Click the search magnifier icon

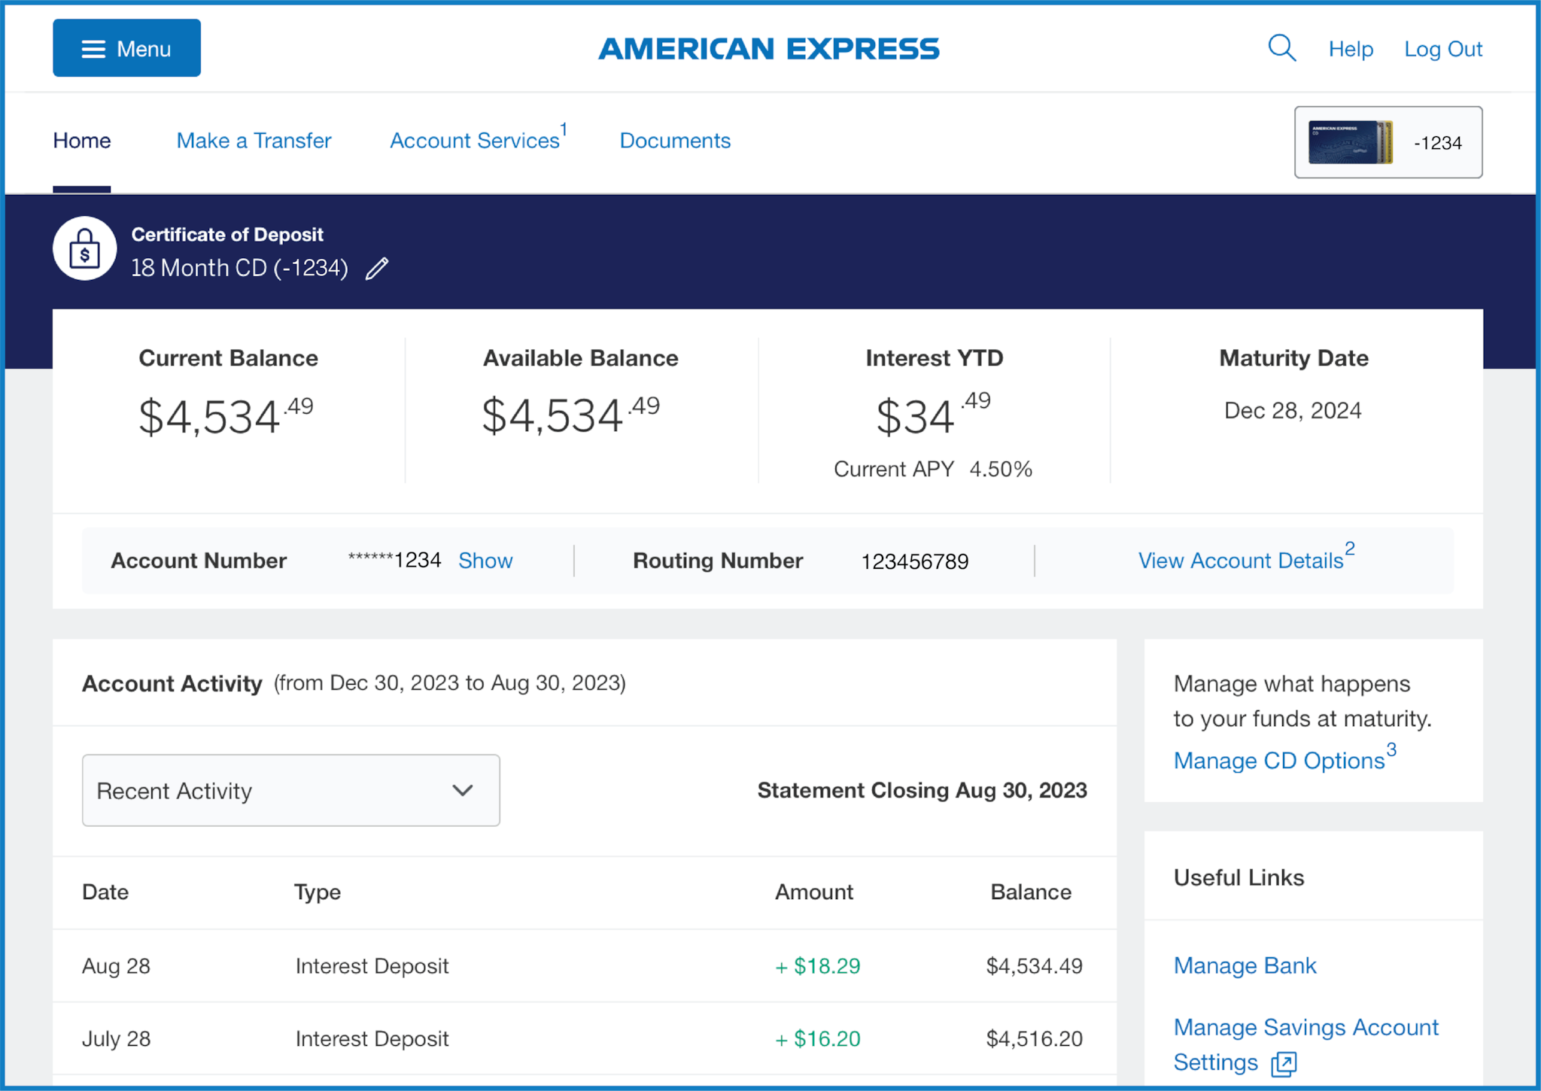tap(1281, 47)
